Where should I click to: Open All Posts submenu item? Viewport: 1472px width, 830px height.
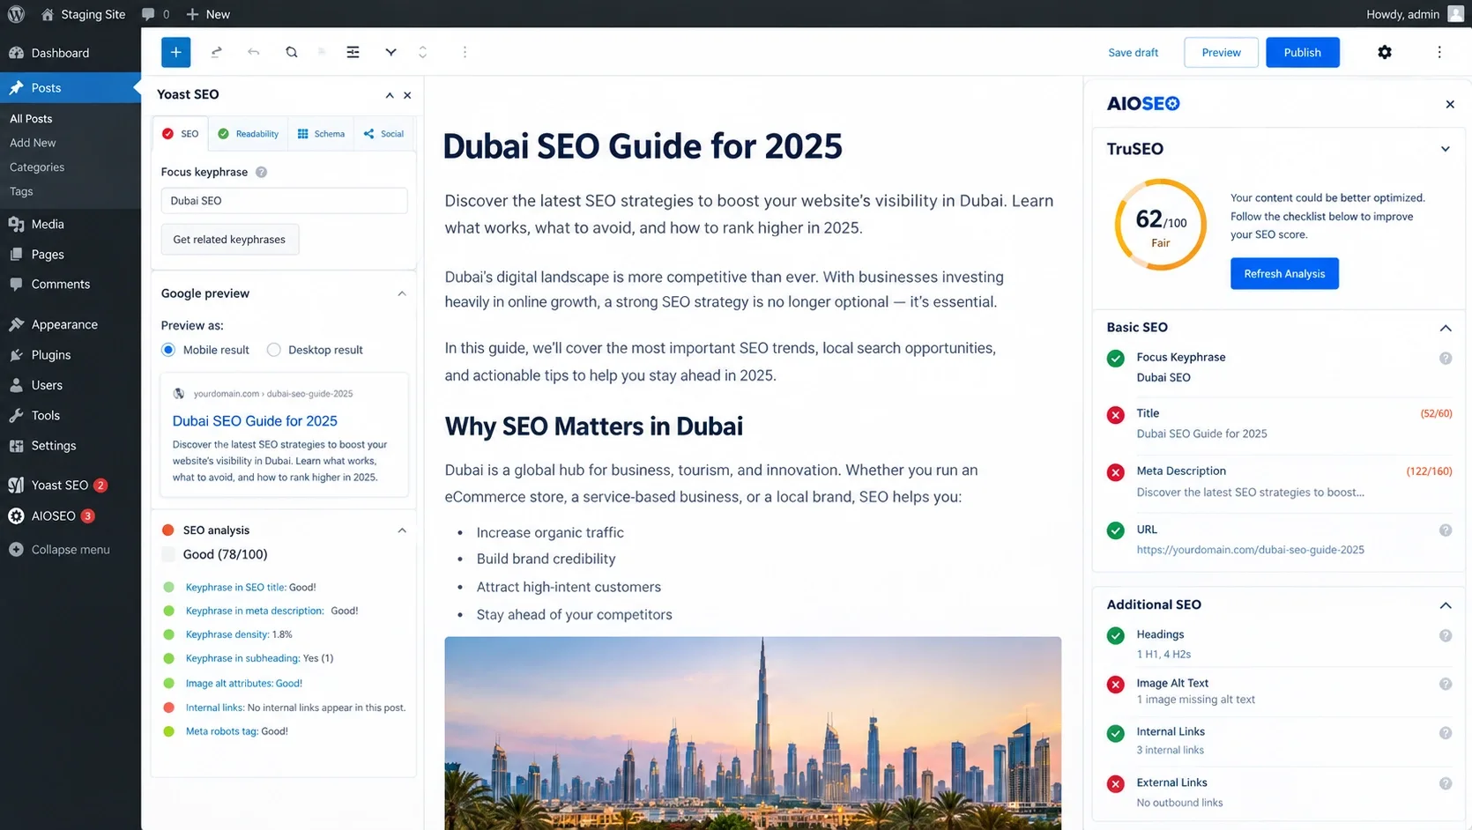coord(31,118)
